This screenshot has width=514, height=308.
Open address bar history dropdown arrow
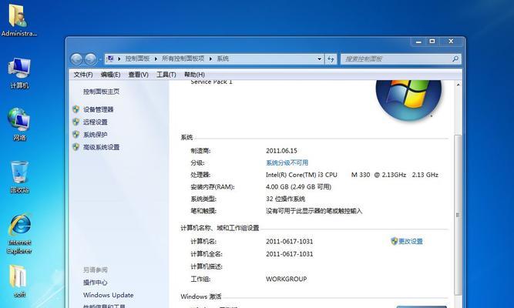click(319, 59)
